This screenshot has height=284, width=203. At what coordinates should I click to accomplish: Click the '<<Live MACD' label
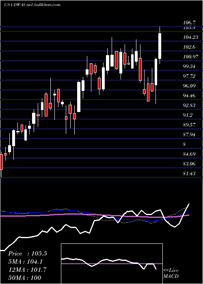[171, 273]
